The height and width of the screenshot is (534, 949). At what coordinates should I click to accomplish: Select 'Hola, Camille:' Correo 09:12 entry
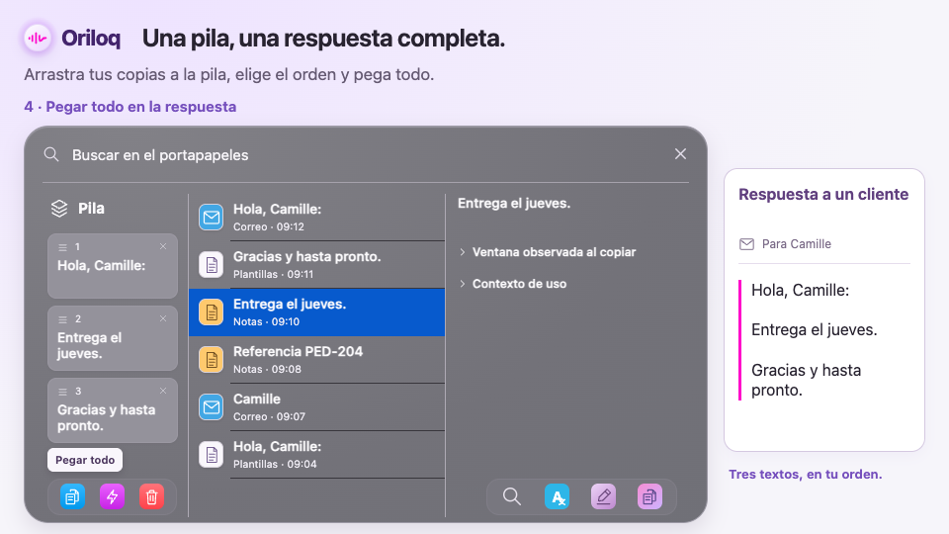click(x=317, y=218)
